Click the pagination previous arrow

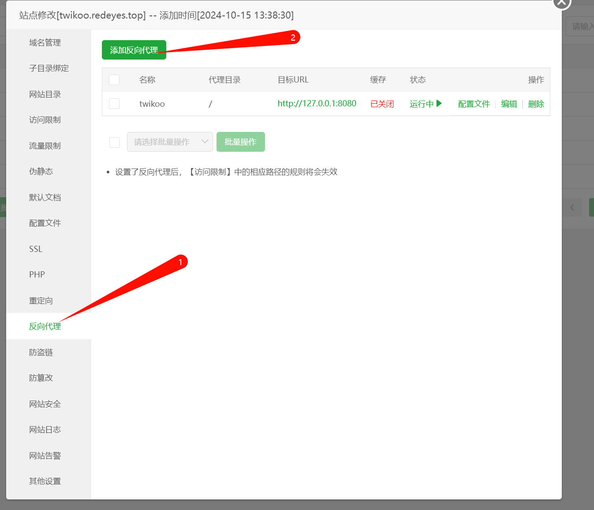click(572, 207)
